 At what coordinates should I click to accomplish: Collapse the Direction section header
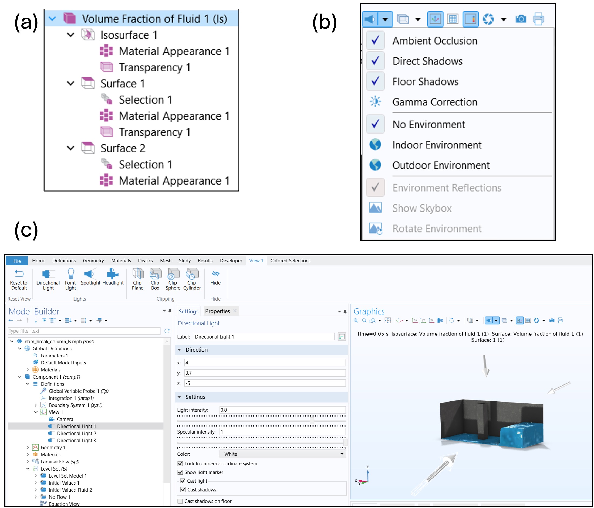pyautogui.click(x=196, y=350)
